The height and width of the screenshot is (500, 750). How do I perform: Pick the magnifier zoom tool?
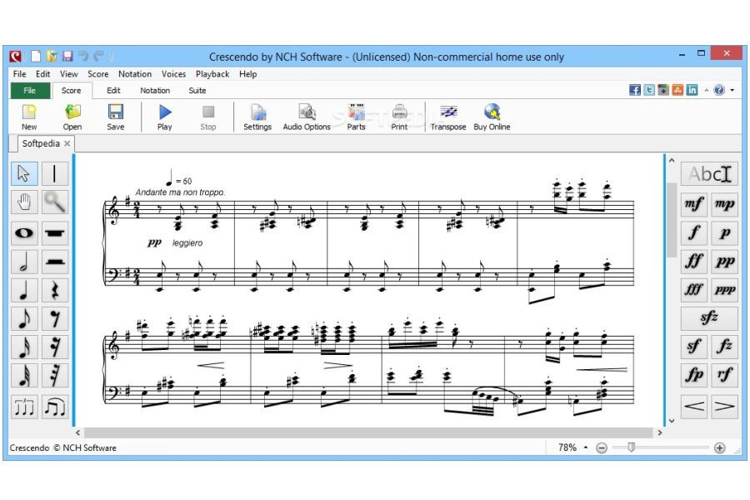coord(54,202)
